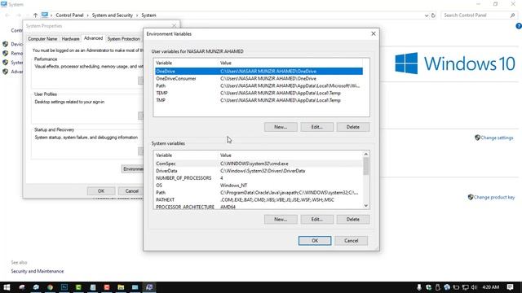The height and width of the screenshot is (293, 522).
Task: Click Delete under User variables
Action: point(353,127)
